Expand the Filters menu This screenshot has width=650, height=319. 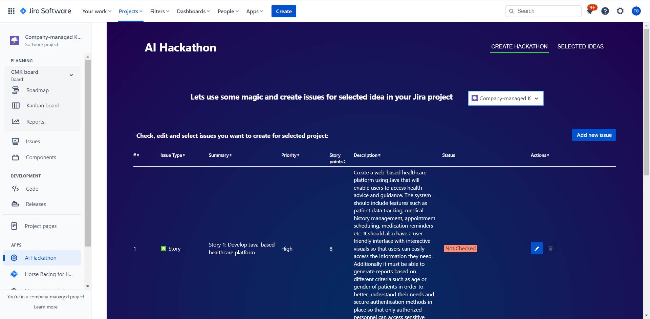click(160, 11)
